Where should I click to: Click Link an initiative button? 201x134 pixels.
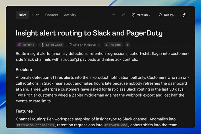[84, 45]
